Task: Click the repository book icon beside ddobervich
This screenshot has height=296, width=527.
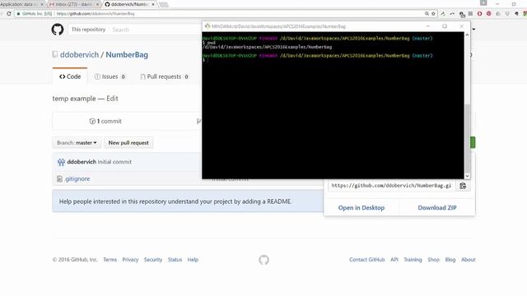Action: (x=55, y=54)
